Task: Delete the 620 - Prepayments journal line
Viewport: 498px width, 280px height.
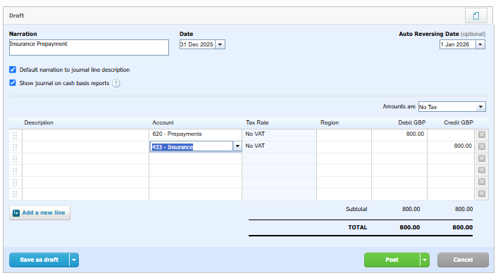Action: tap(482, 134)
